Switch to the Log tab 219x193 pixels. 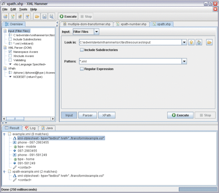coord(30,128)
